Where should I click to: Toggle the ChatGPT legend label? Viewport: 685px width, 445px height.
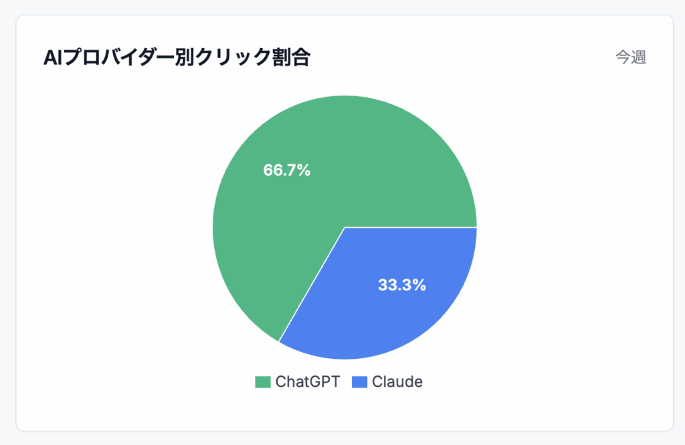click(x=308, y=382)
